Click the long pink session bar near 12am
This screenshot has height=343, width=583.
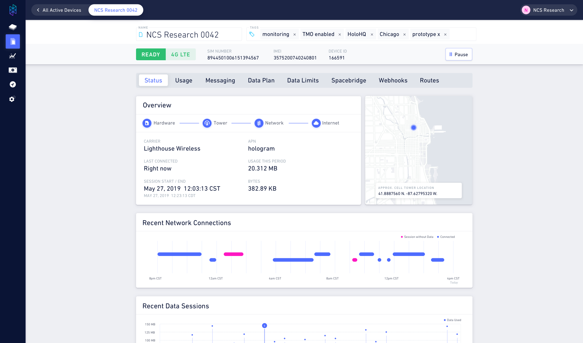(233, 254)
